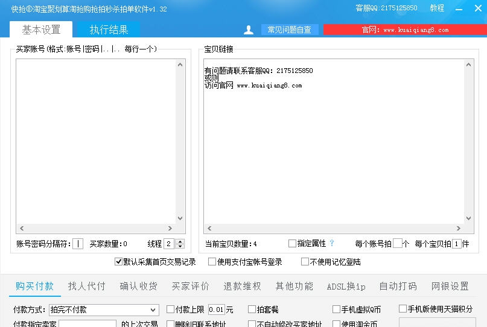This screenshot has width=487, height=327.
Task: Click the right arrow of 宝贝链接 horizontal scrollbar
Action: (459, 229)
